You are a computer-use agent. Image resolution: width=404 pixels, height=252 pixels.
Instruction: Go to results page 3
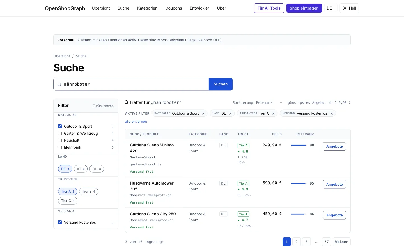click(306, 242)
